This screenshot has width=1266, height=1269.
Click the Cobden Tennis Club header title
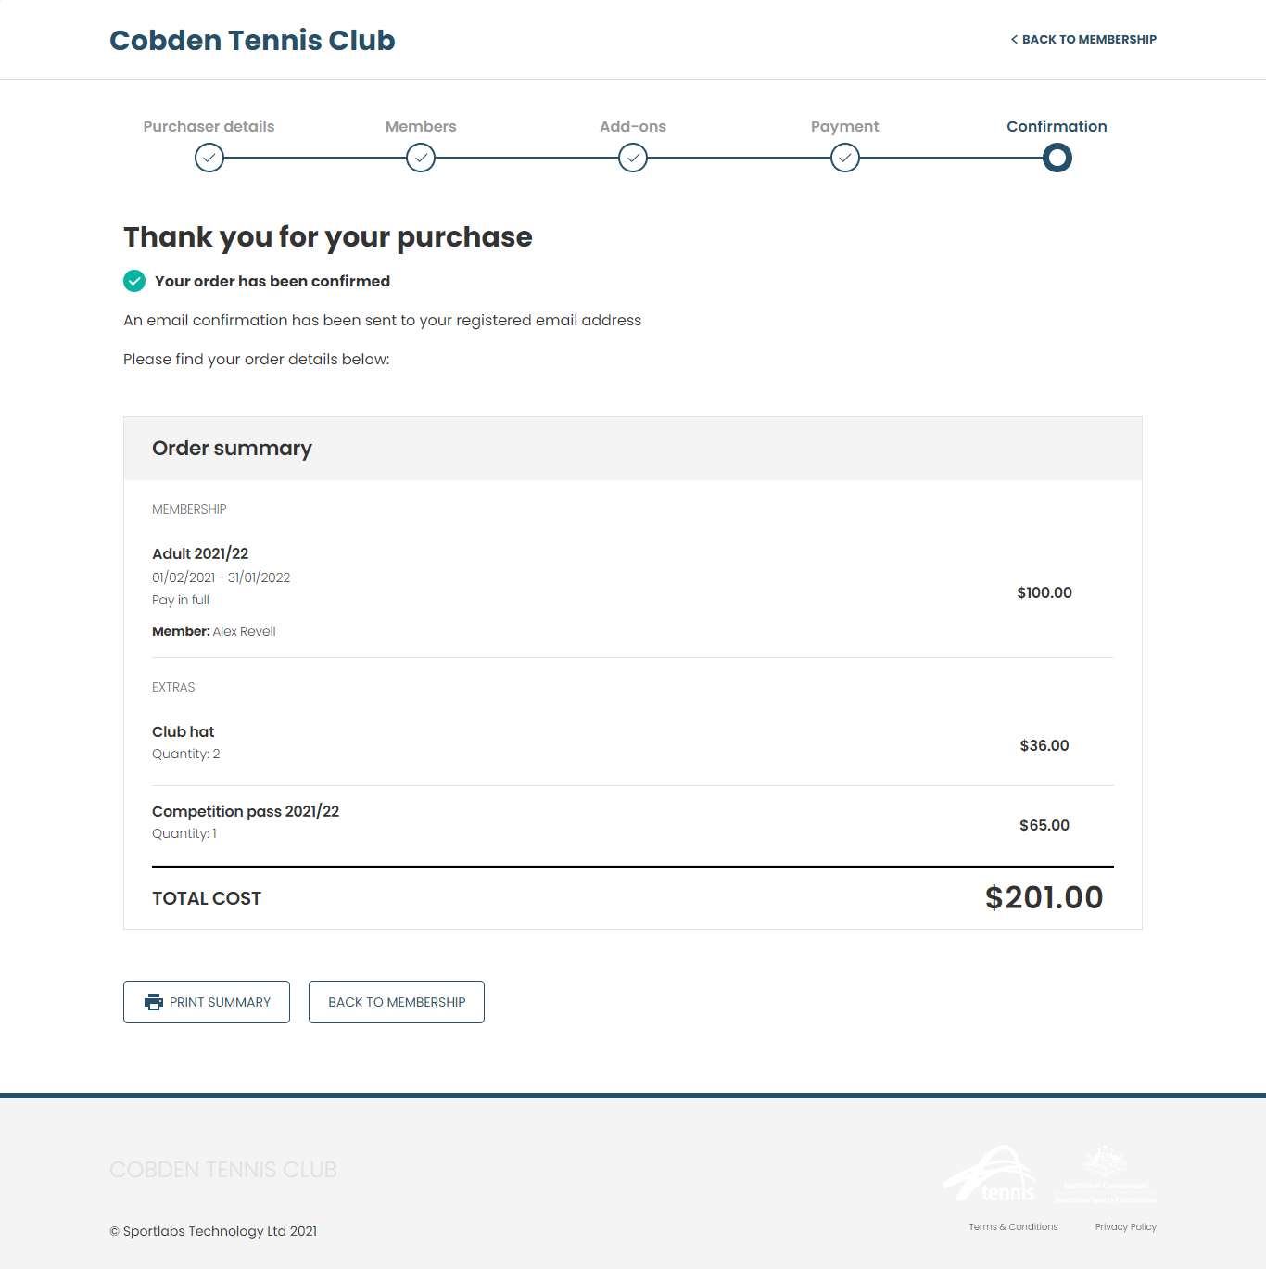click(x=252, y=41)
